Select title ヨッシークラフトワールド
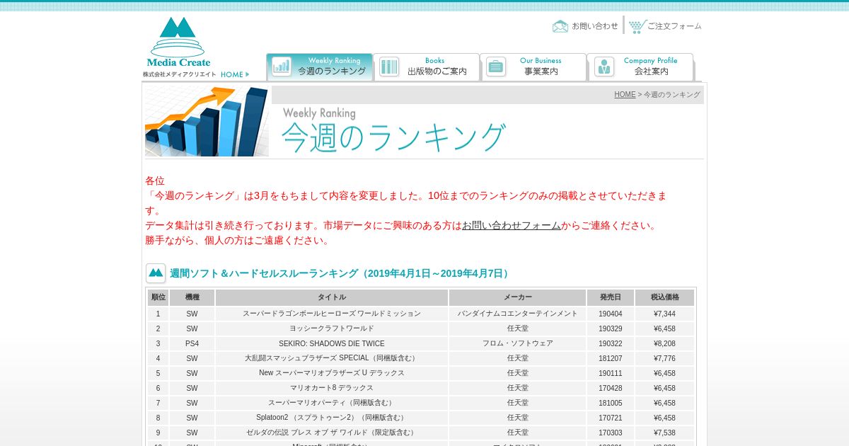Image resolution: width=849 pixels, height=446 pixels. click(332, 328)
